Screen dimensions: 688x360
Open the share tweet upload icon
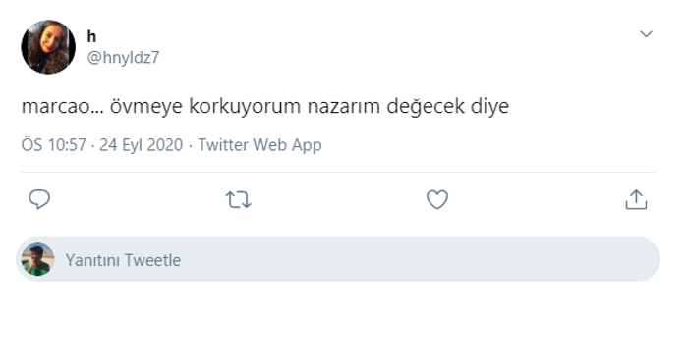(x=636, y=199)
